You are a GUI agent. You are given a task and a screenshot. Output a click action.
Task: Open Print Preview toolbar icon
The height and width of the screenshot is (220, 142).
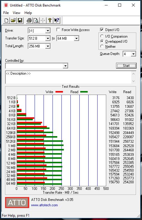36,21
